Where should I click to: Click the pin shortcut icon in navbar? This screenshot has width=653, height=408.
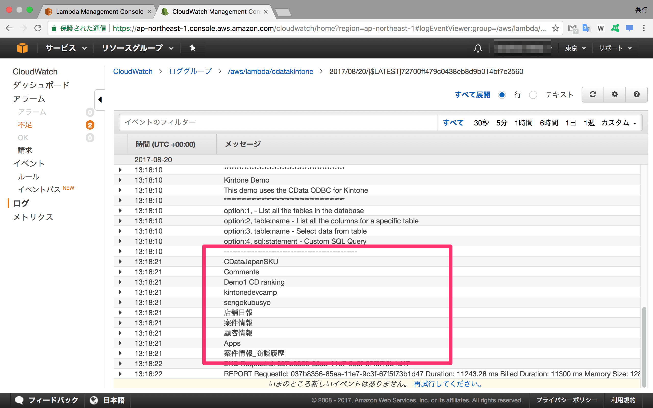pyautogui.click(x=192, y=48)
